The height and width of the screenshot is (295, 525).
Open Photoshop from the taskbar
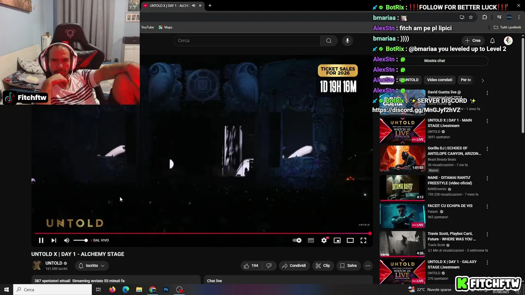tap(166, 290)
